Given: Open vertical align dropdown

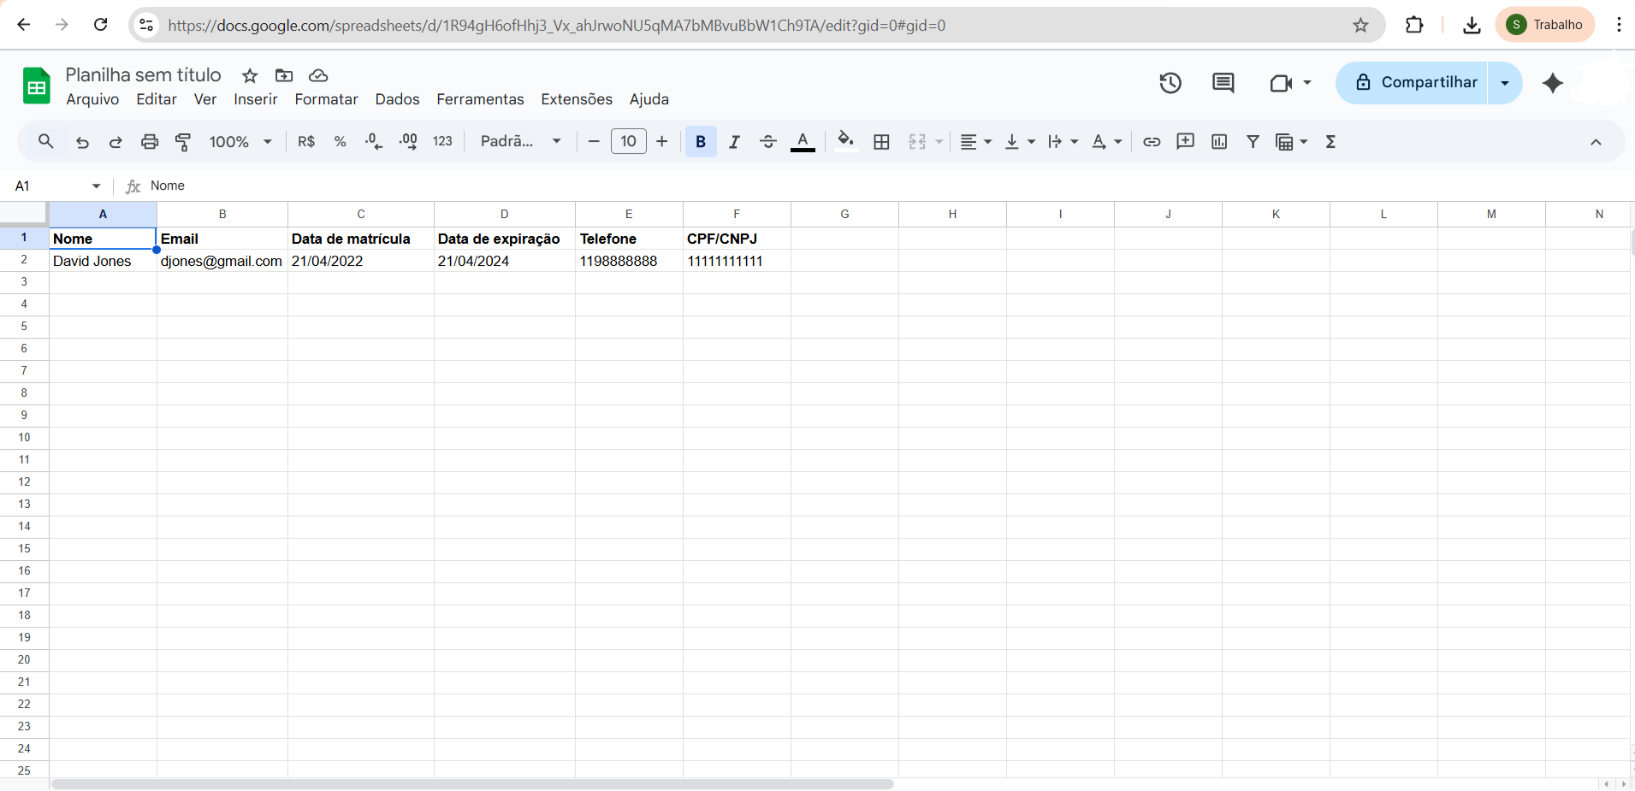Looking at the screenshot, I should coord(1020,142).
